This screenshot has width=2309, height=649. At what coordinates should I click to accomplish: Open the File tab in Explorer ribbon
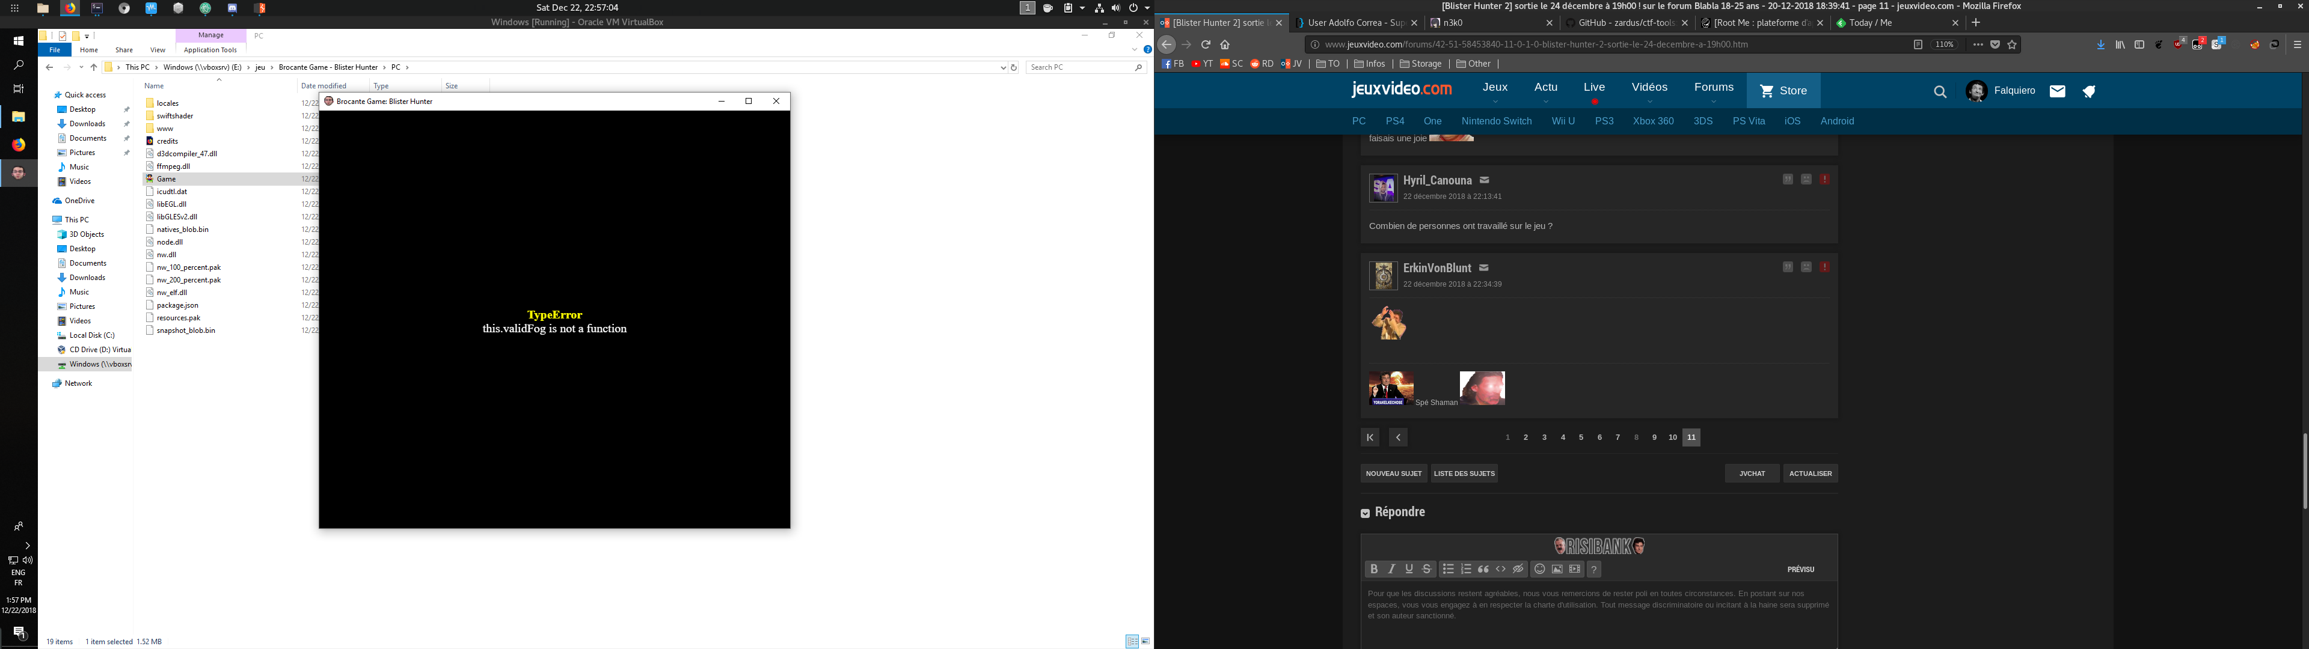(x=55, y=50)
